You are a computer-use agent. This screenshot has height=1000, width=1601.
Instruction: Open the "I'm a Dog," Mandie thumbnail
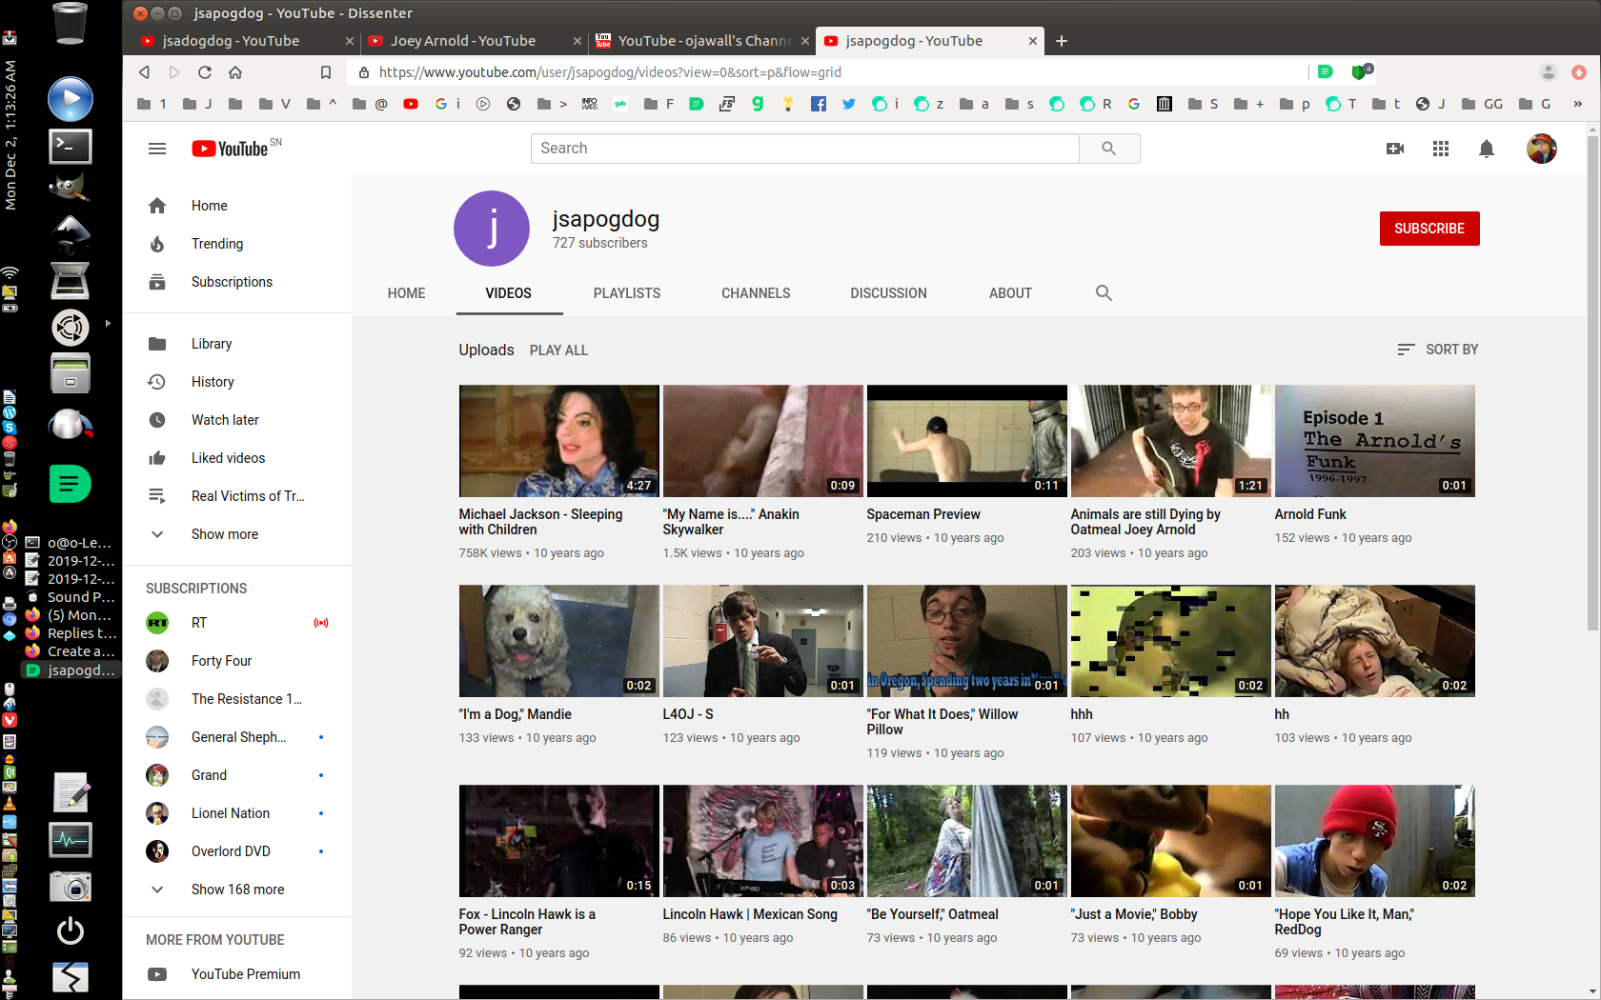coord(559,641)
